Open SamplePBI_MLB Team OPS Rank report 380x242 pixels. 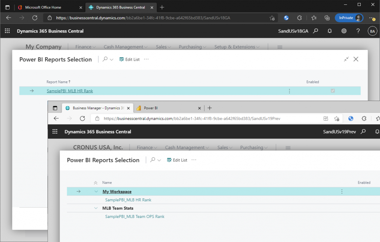[135, 216]
